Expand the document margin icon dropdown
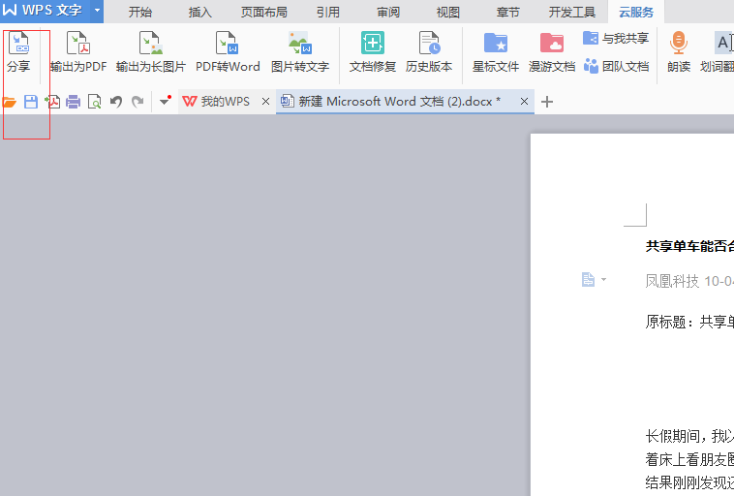This screenshot has height=496, width=734. [x=604, y=280]
